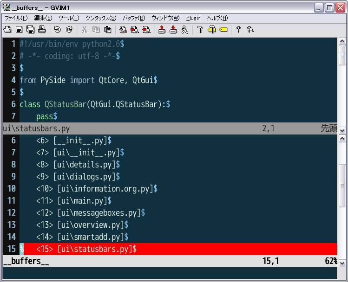The height and width of the screenshot is (282, 348).
Task: Click the 'class QStatusBar' definition line
Action: click(95, 104)
